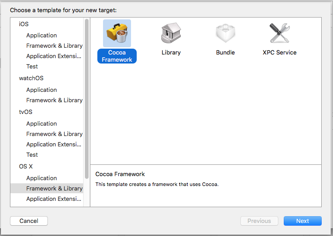Image resolution: width=333 pixels, height=236 pixels.
Task: Select the Library building icon
Action: [x=171, y=33]
